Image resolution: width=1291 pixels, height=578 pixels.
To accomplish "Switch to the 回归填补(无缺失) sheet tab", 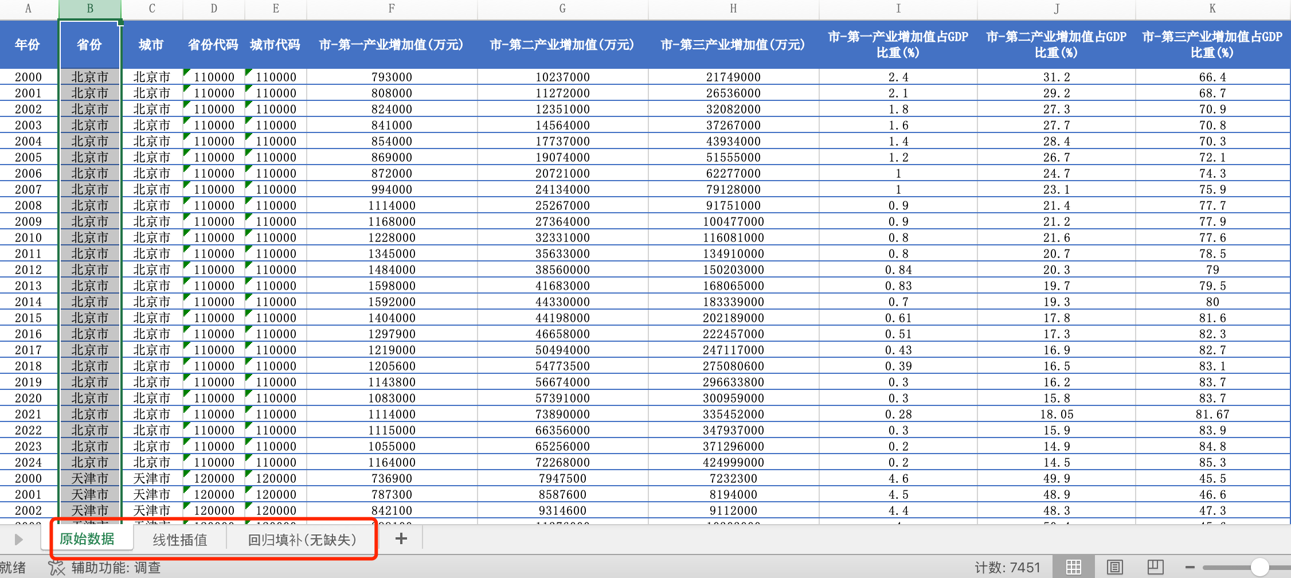I will click(302, 539).
